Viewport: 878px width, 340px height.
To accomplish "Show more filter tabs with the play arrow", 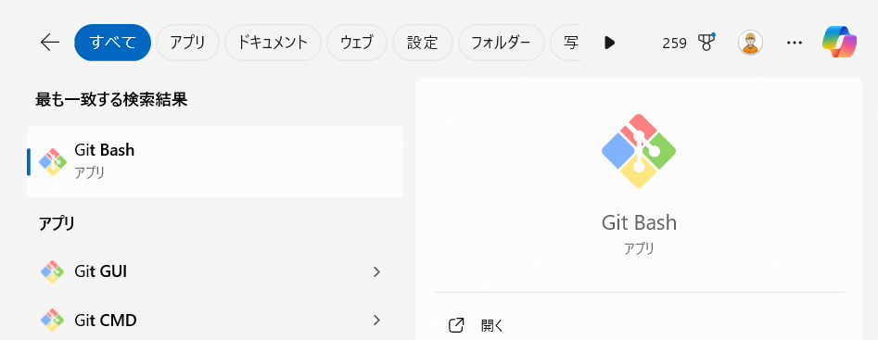I will tap(610, 43).
